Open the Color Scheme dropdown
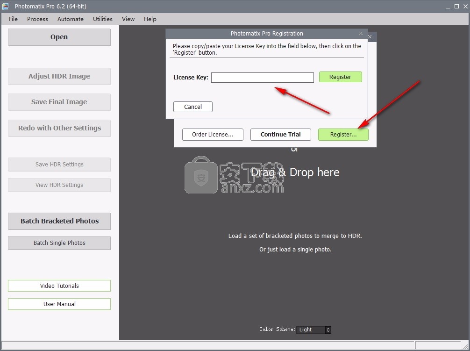 313,330
